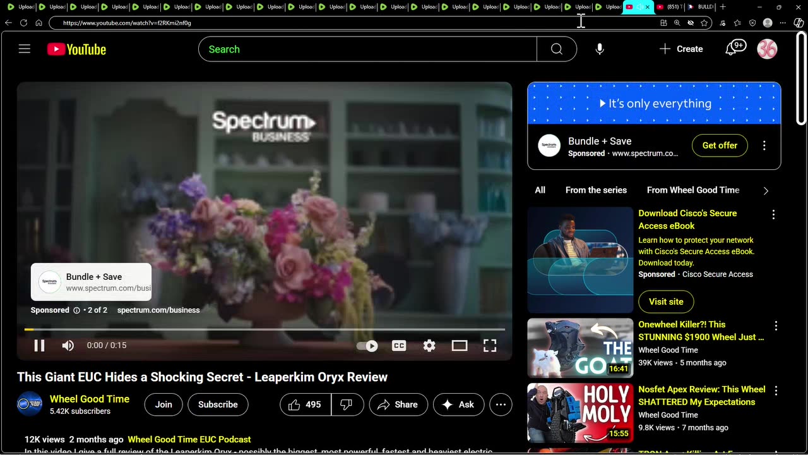Click the It's only everything ad banner

pos(654,104)
